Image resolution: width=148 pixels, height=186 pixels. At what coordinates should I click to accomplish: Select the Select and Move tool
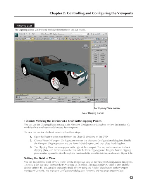tap(45, 39)
